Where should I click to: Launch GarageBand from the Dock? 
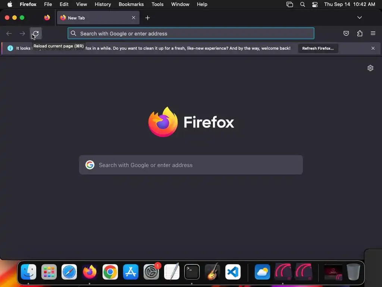click(x=212, y=272)
